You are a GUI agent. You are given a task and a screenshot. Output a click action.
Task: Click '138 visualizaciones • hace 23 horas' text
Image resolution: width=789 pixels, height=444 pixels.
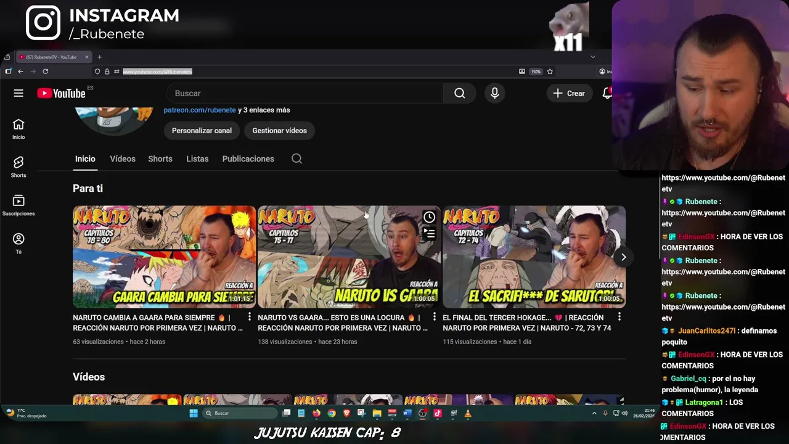[x=308, y=342]
